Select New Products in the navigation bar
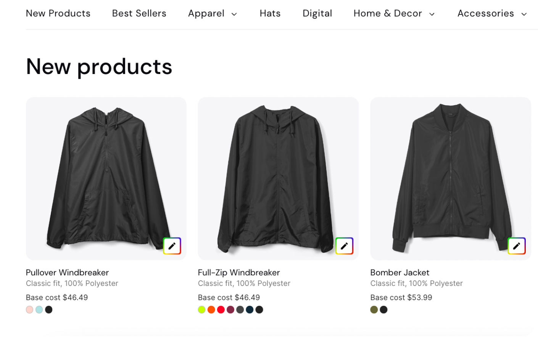The height and width of the screenshot is (337, 538). (58, 13)
